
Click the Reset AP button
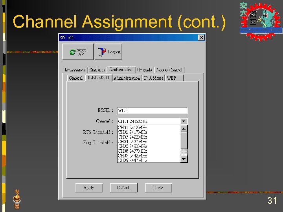[x=78, y=52]
